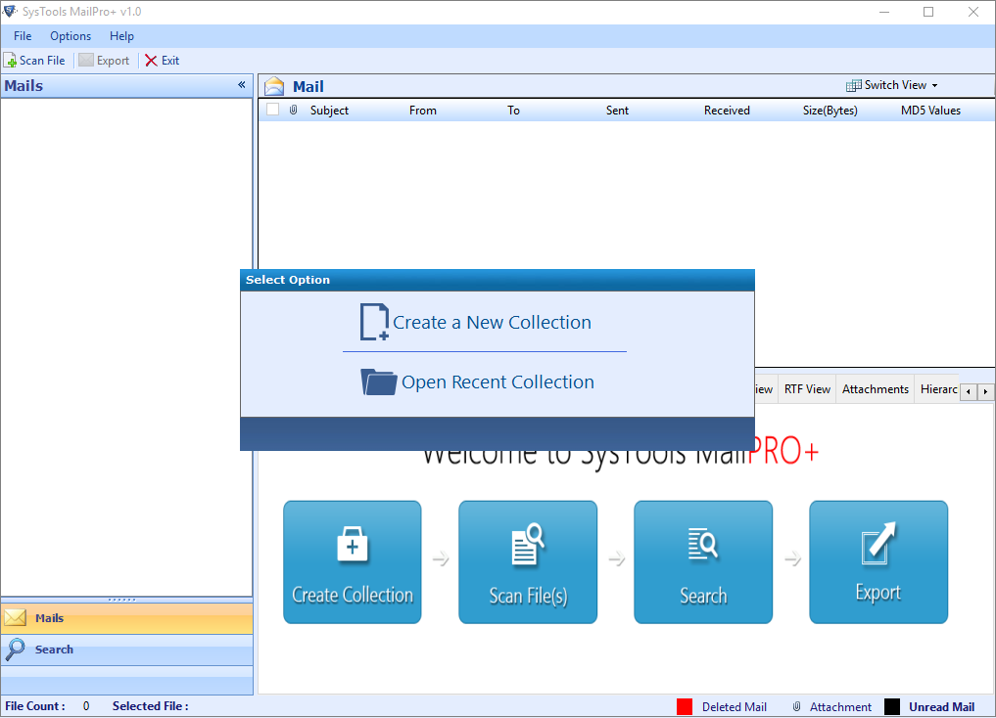Click the Export envelope toolbar icon
Screen dimensions: 996x718
[x=86, y=61]
